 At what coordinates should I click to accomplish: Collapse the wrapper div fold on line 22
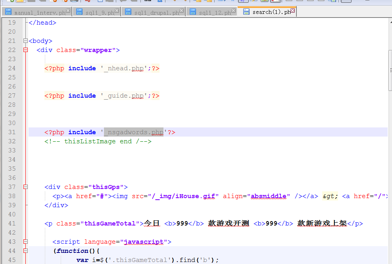point(25,50)
